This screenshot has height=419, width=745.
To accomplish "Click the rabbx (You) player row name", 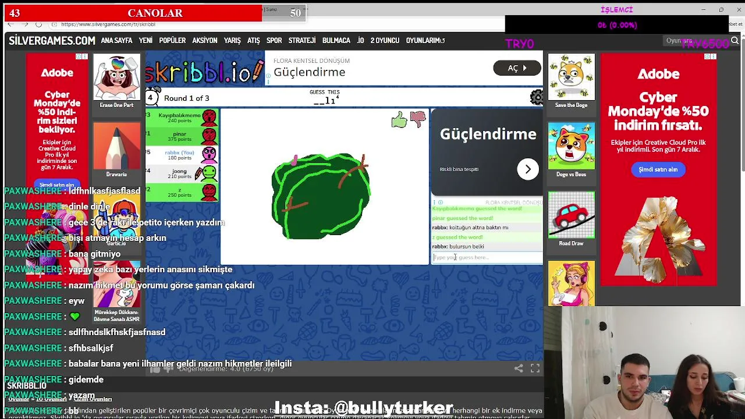I will point(179,152).
